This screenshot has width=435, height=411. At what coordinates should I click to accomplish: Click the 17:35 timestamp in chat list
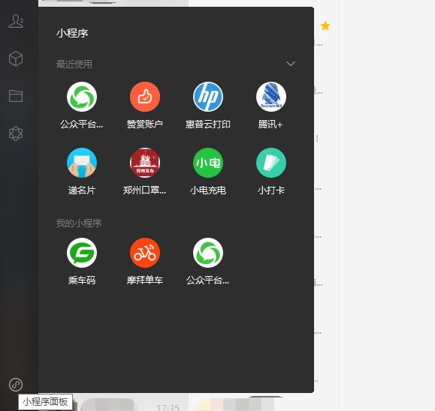(168, 407)
